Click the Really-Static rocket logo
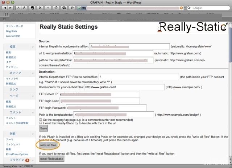This screenshot has height=168, width=232. [192, 27]
